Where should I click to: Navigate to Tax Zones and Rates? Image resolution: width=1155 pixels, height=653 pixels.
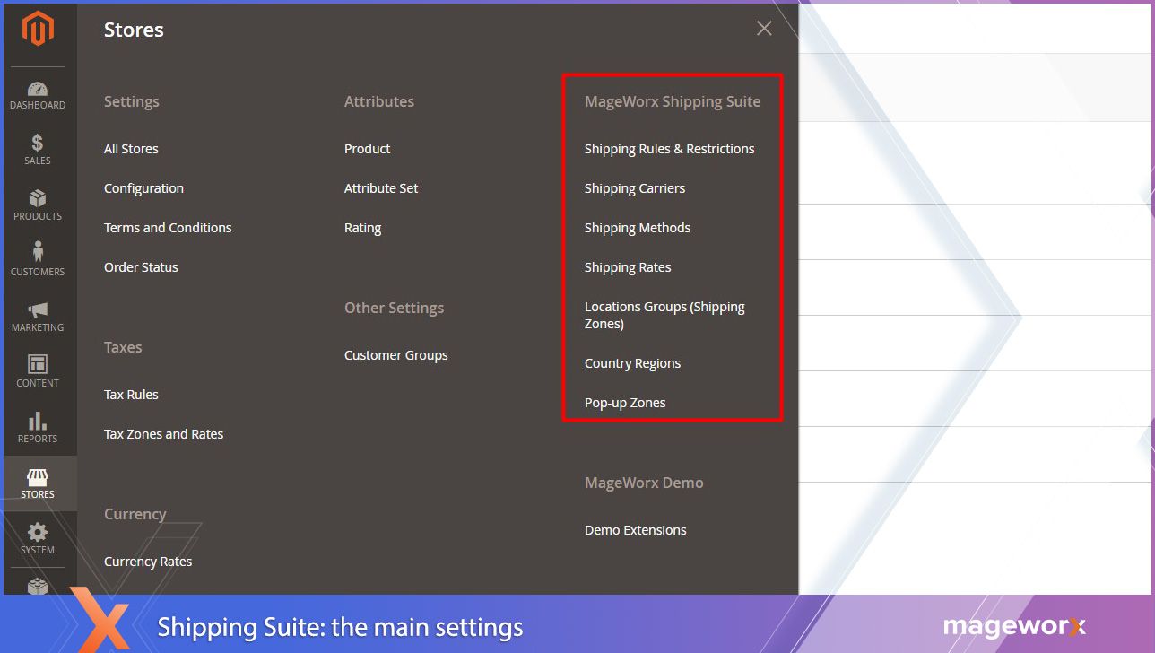(x=163, y=434)
